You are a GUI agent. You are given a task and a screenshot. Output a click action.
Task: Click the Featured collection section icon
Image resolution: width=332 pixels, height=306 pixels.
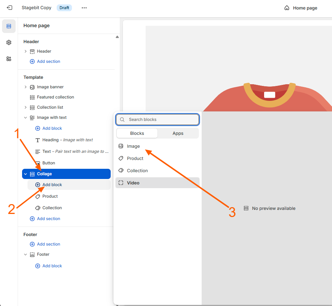(x=32, y=97)
